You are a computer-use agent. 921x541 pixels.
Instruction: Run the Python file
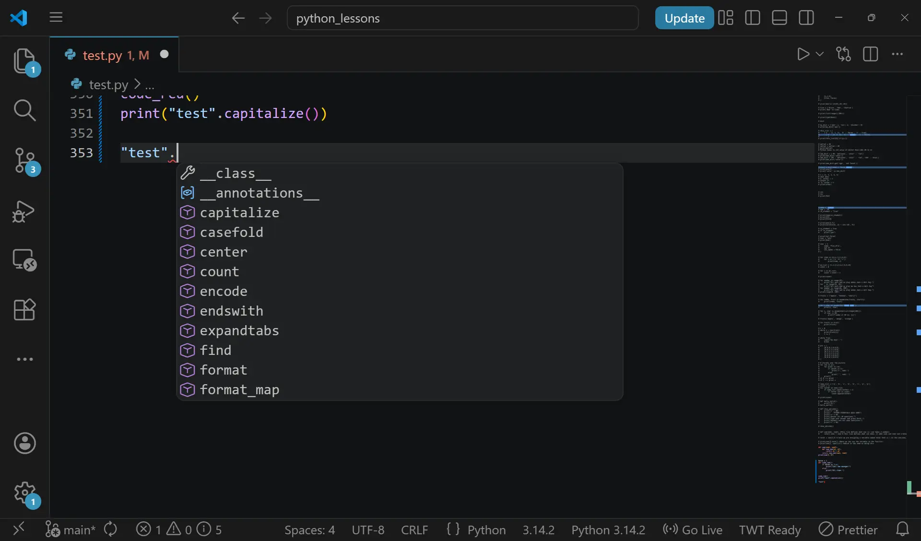pyautogui.click(x=803, y=54)
